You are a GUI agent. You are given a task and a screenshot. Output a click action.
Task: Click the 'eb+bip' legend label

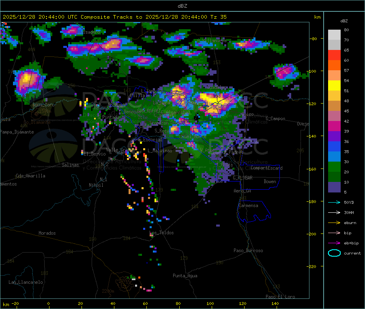(351, 243)
